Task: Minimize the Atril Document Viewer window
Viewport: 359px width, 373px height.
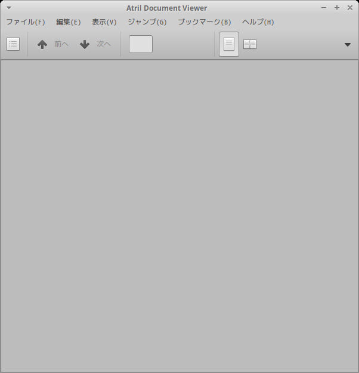Action: tap(324, 8)
